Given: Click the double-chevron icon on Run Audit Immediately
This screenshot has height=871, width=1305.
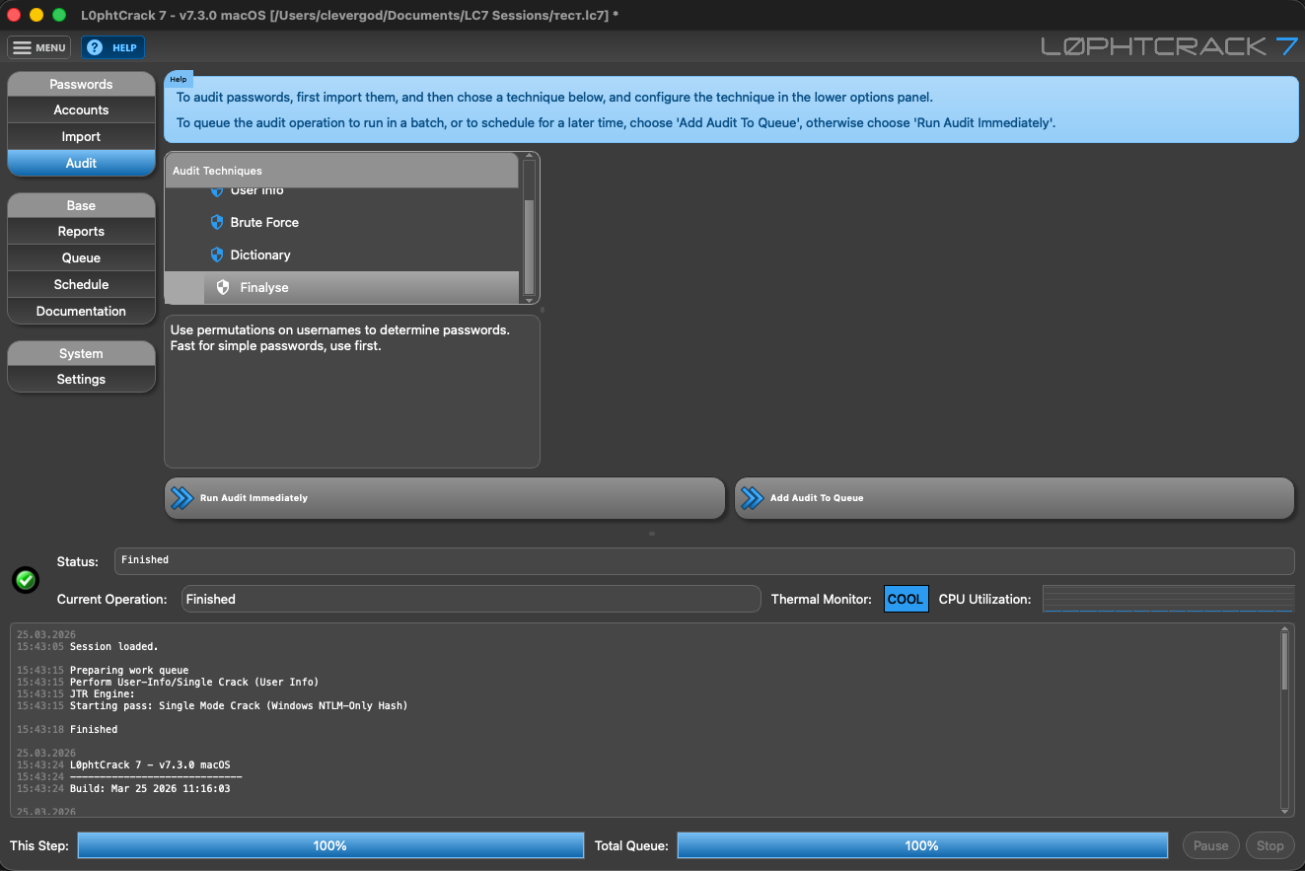Looking at the screenshot, I should pyautogui.click(x=182, y=498).
